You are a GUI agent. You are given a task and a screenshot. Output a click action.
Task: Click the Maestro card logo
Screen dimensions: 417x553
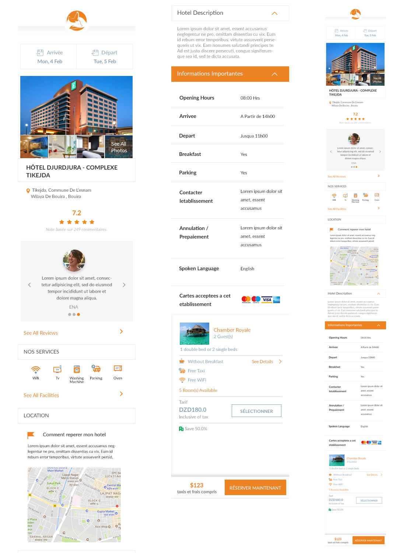256,299
